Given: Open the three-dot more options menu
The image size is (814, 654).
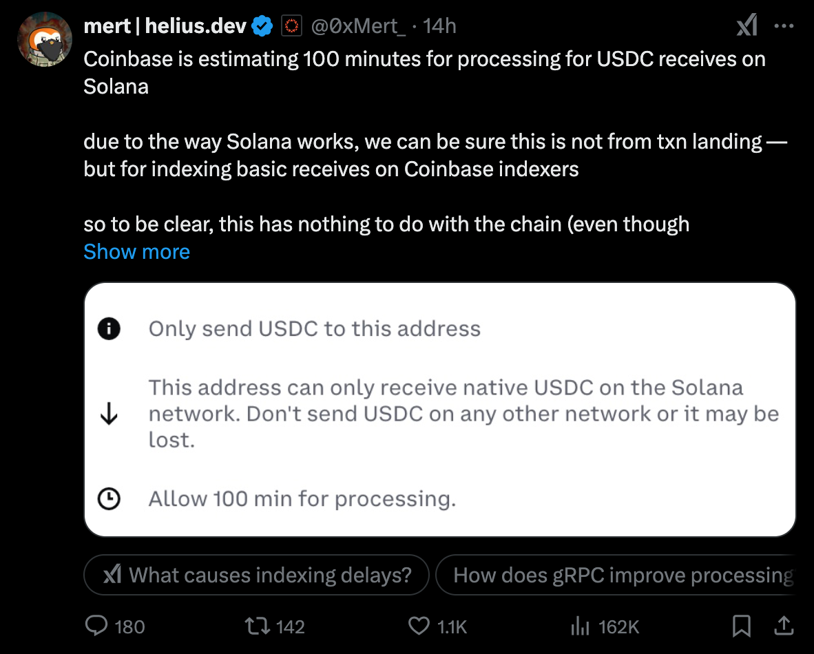Looking at the screenshot, I should [x=784, y=25].
